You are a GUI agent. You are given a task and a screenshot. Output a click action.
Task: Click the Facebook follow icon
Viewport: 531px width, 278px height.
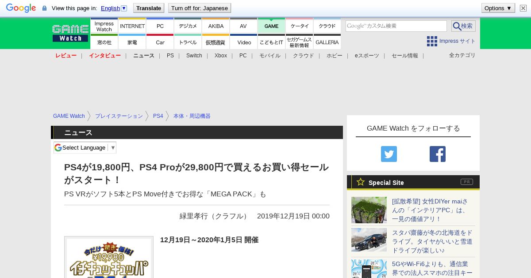[438, 154]
